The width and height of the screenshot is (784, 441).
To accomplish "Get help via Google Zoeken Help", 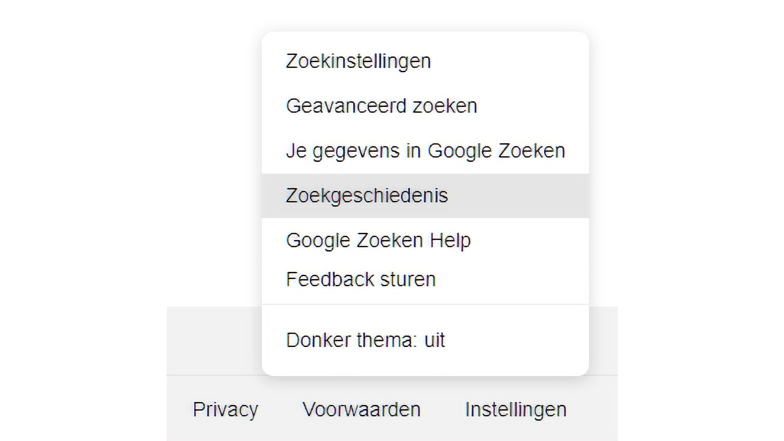I will pos(378,240).
